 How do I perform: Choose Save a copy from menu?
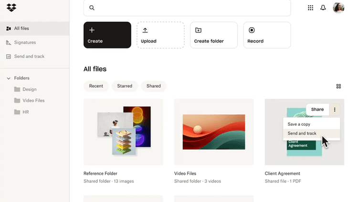tap(299, 124)
